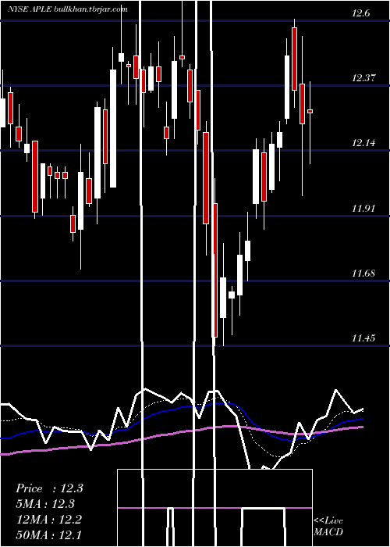Click the Price : 12.3 readout
390x547 pixels.
pos(49,488)
